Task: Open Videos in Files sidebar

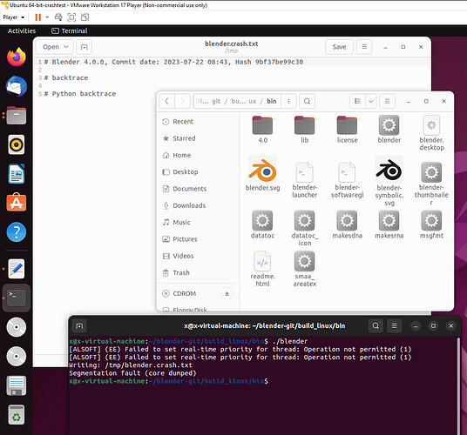Action: 198,256
